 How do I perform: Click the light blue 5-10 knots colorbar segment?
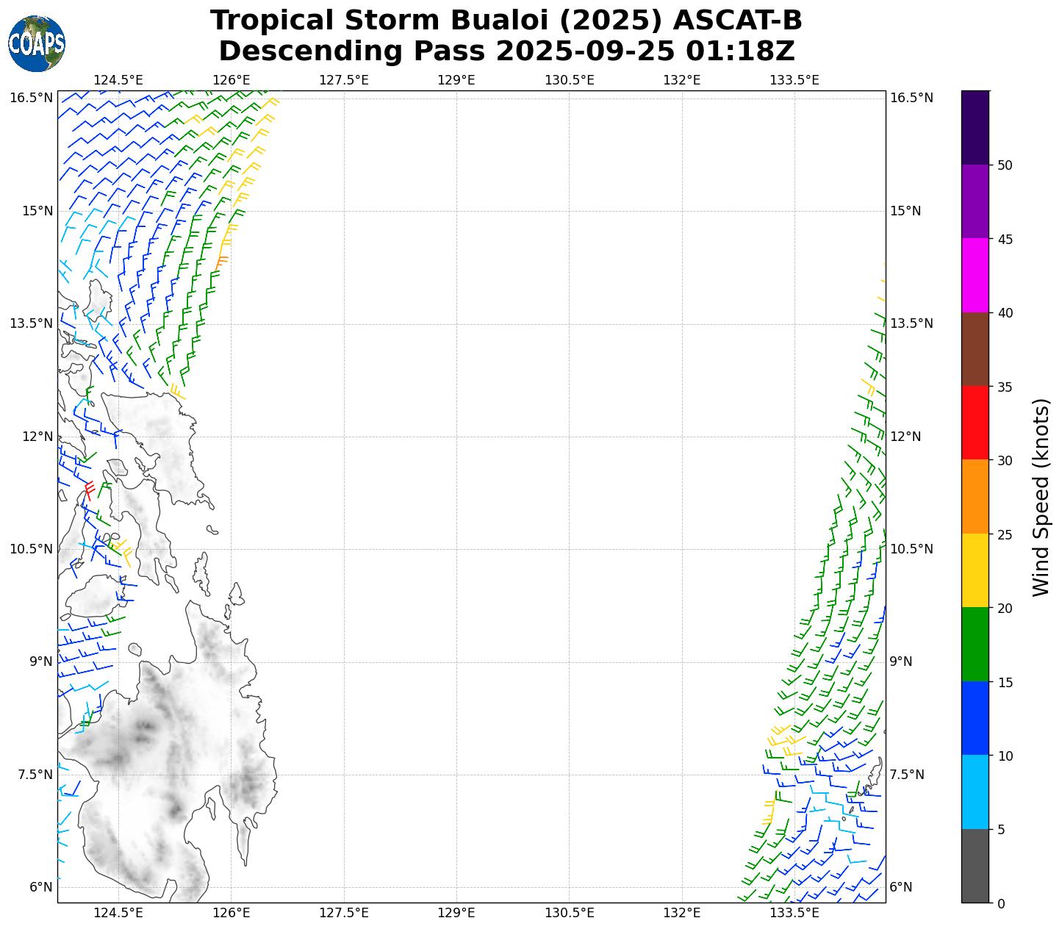tap(975, 792)
